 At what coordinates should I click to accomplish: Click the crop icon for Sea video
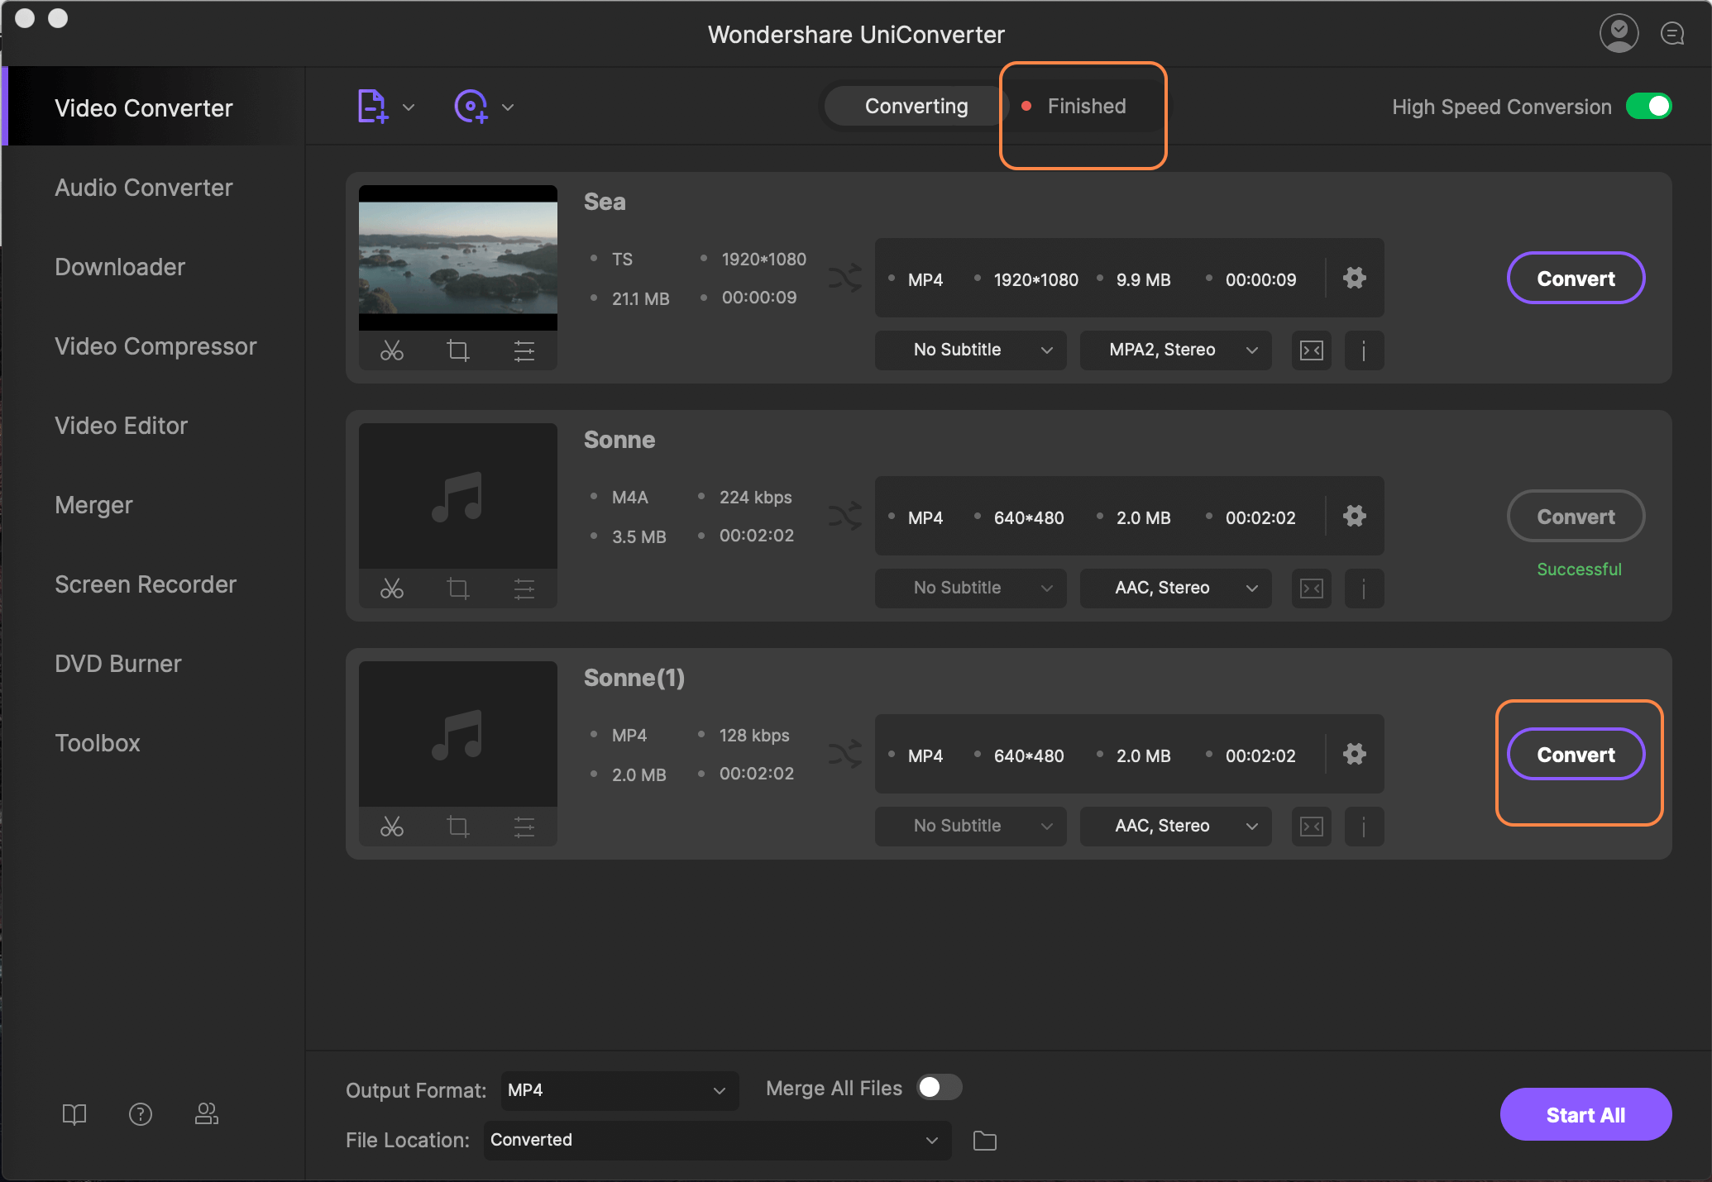[457, 350]
